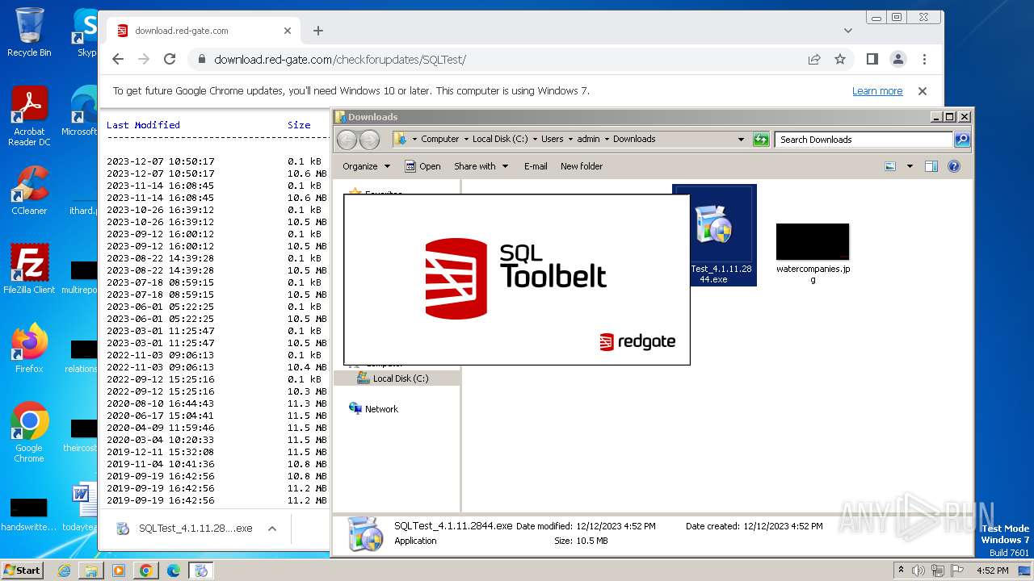Image resolution: width=1034 pixels, height=581 pixels.
Task: Create a New folder
Action: point(582,166)
